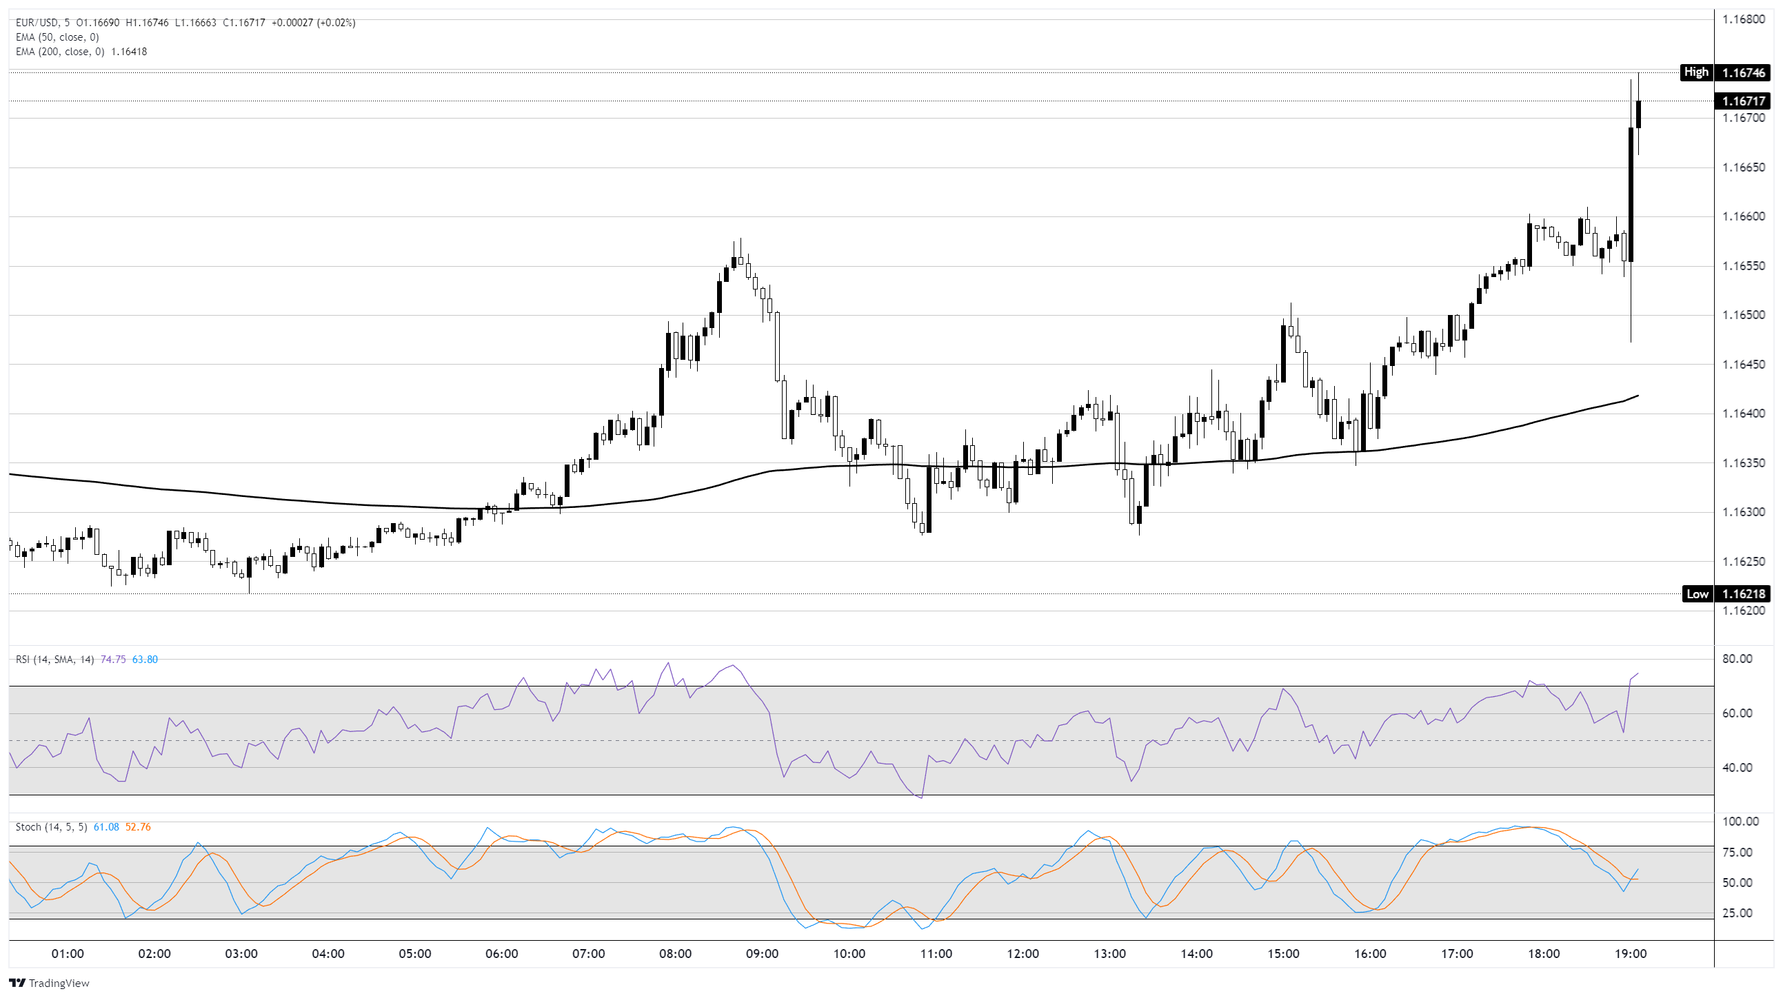
Task: Click the Low price tag label
Action: pyautogui.click(x=1697, y=594)
